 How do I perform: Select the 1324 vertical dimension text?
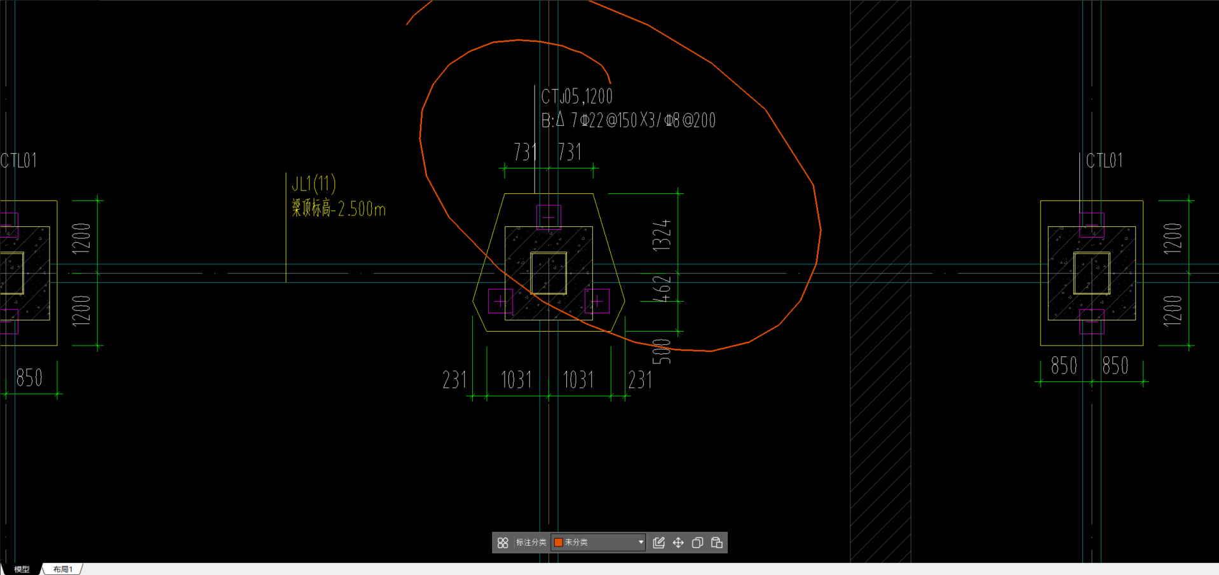tap(662, 235)
